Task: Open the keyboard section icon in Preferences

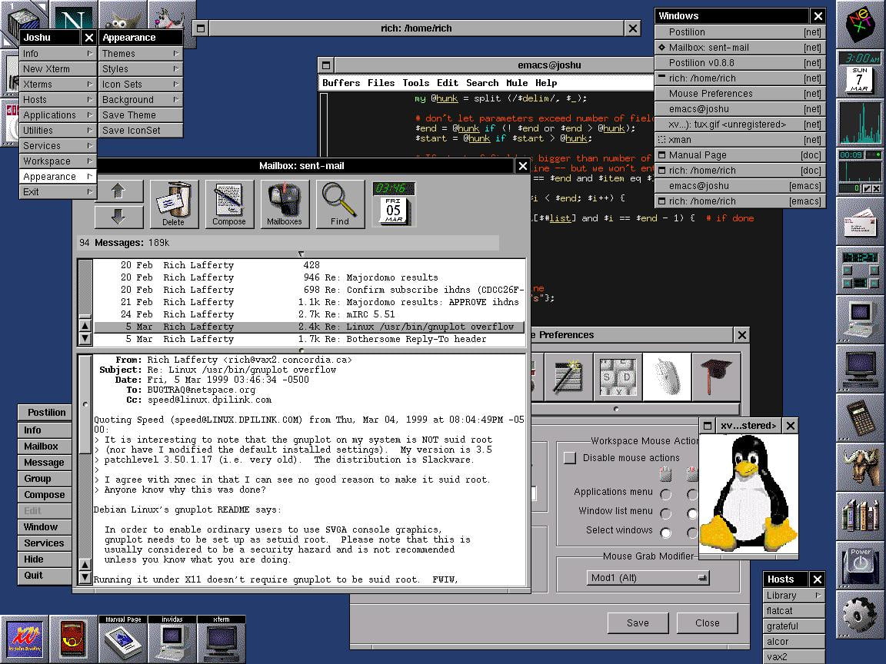Action: click(618, 377)
